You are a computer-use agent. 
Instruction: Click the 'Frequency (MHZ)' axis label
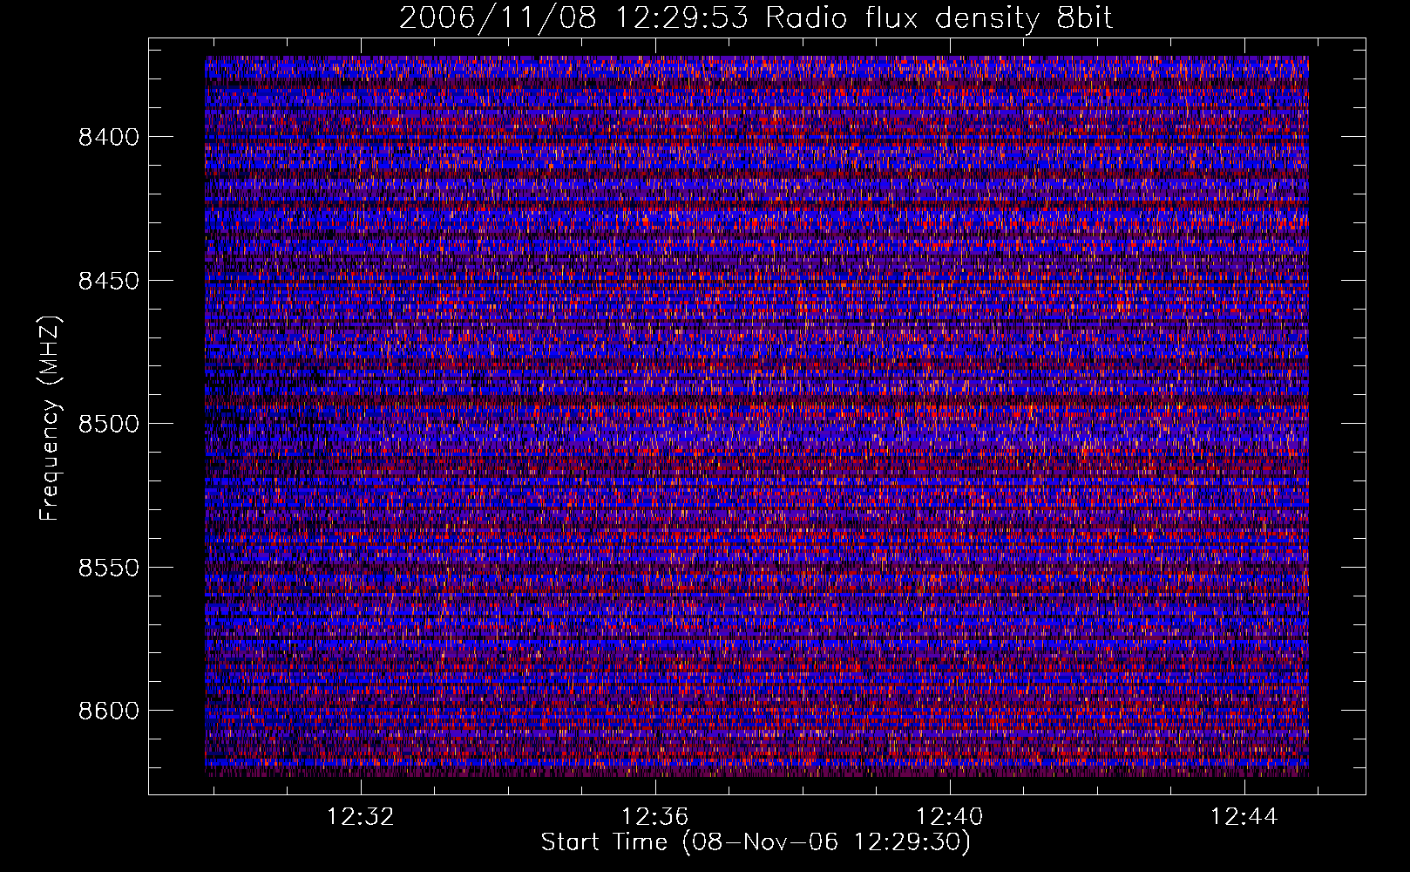(50, 419)
